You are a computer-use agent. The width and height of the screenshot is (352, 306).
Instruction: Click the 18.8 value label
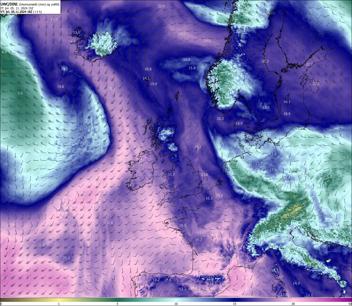tap(148, 69)
